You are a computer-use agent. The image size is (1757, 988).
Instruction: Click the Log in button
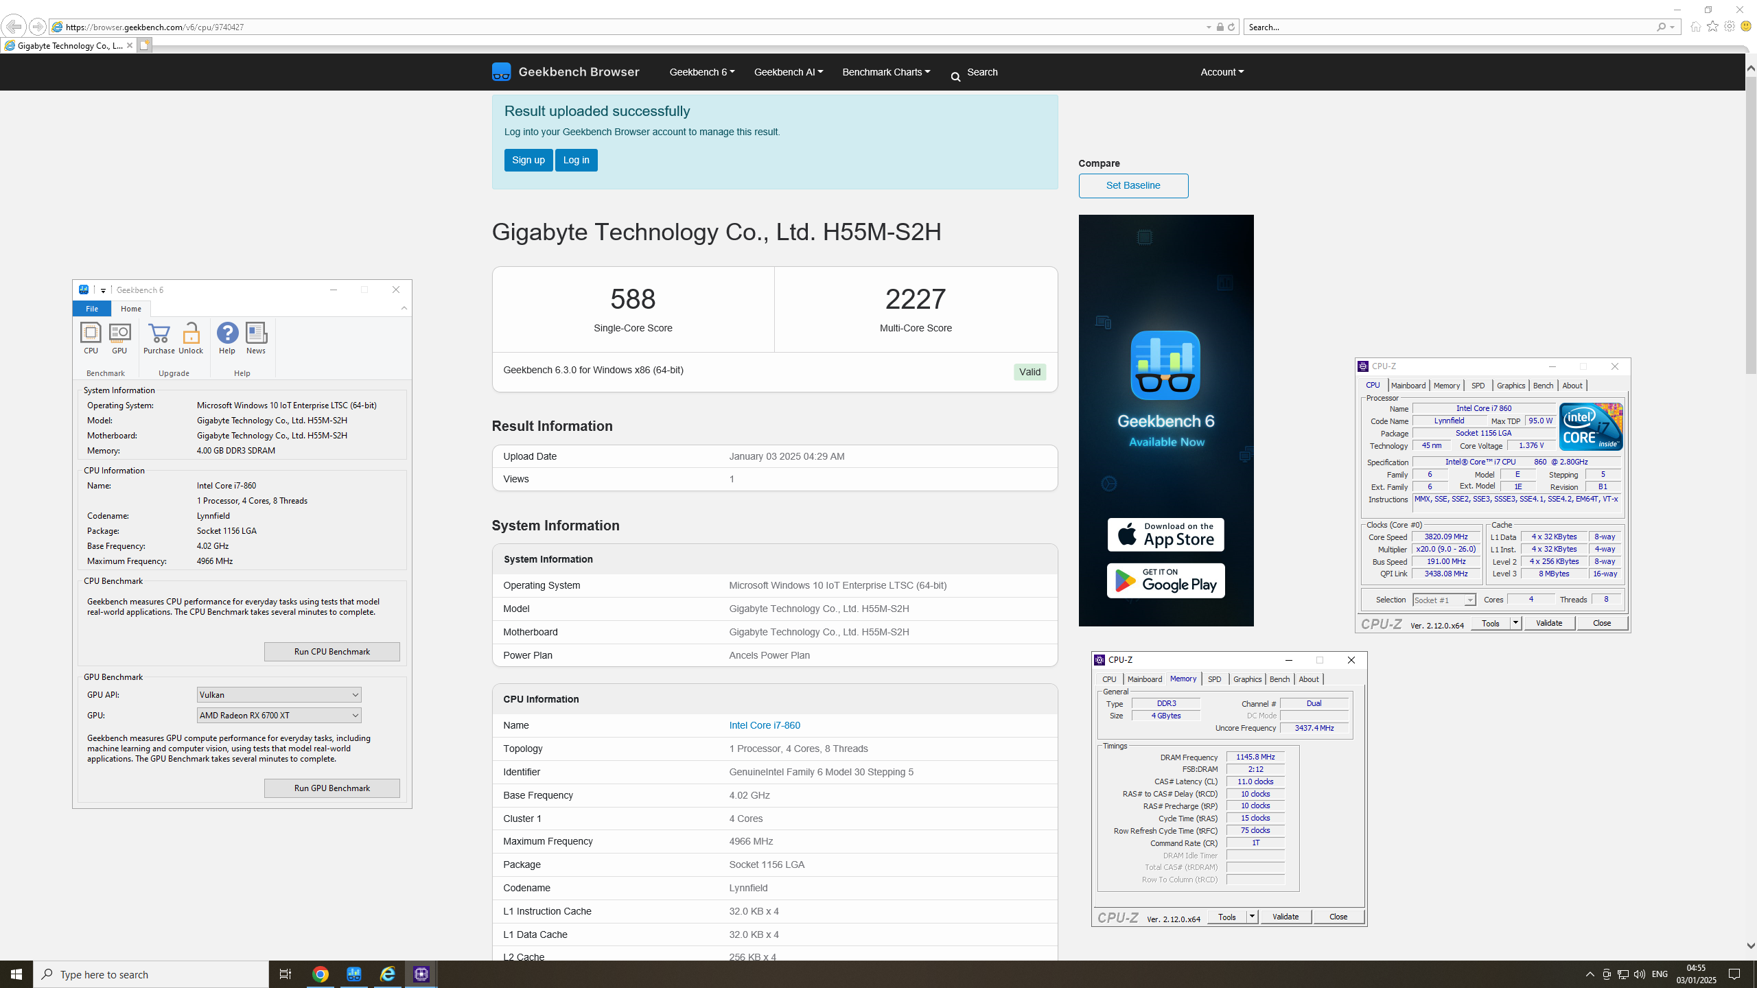coord(577,160)
